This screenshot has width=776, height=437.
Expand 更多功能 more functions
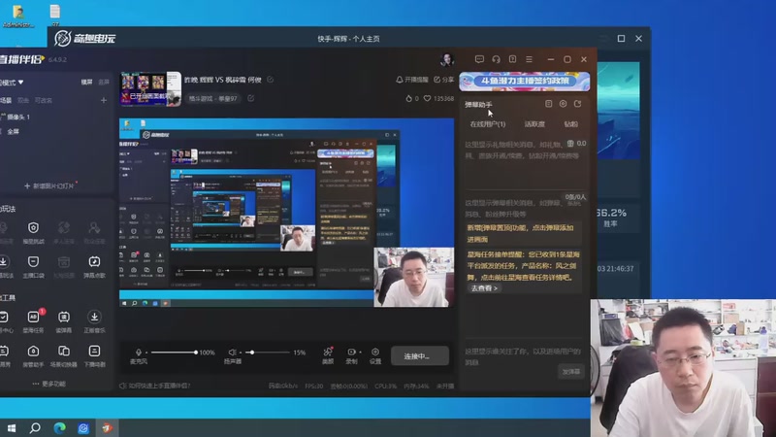[x=48, y=384]
